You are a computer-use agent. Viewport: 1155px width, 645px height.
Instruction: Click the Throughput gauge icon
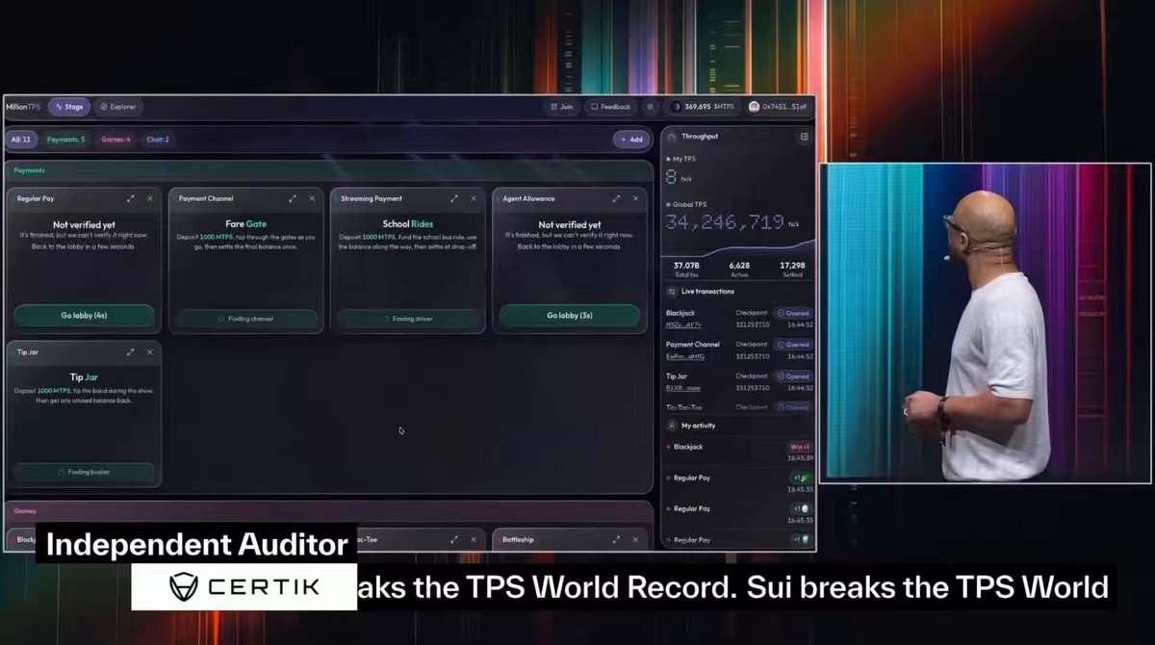tap(672, 137)
